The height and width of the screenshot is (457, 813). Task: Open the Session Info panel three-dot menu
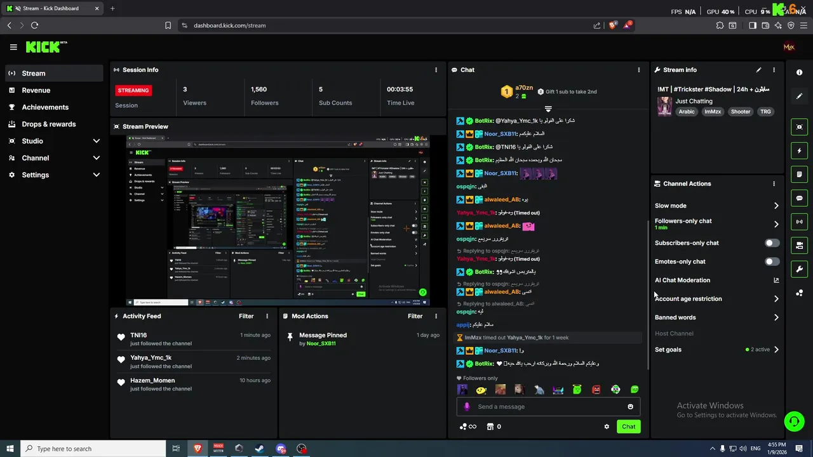tap(436, 70)
